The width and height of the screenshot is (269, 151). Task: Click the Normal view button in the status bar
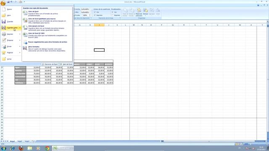pos(237,144)
